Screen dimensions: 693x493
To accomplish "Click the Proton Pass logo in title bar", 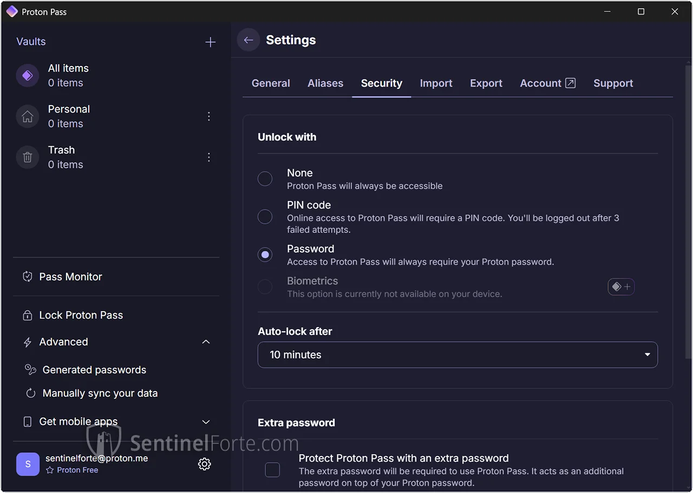I will (x=12, y=11).
